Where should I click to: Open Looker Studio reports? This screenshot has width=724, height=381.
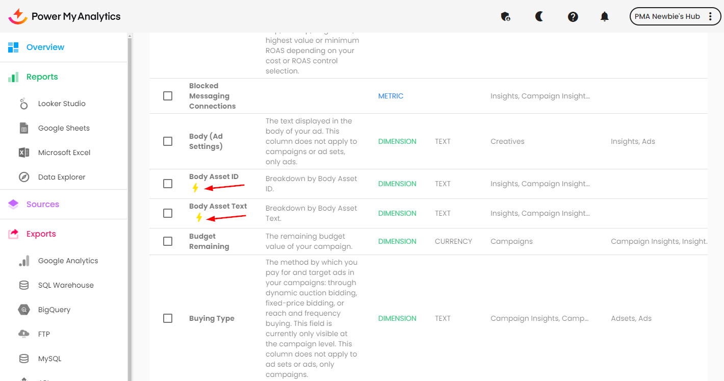(61, 104)
